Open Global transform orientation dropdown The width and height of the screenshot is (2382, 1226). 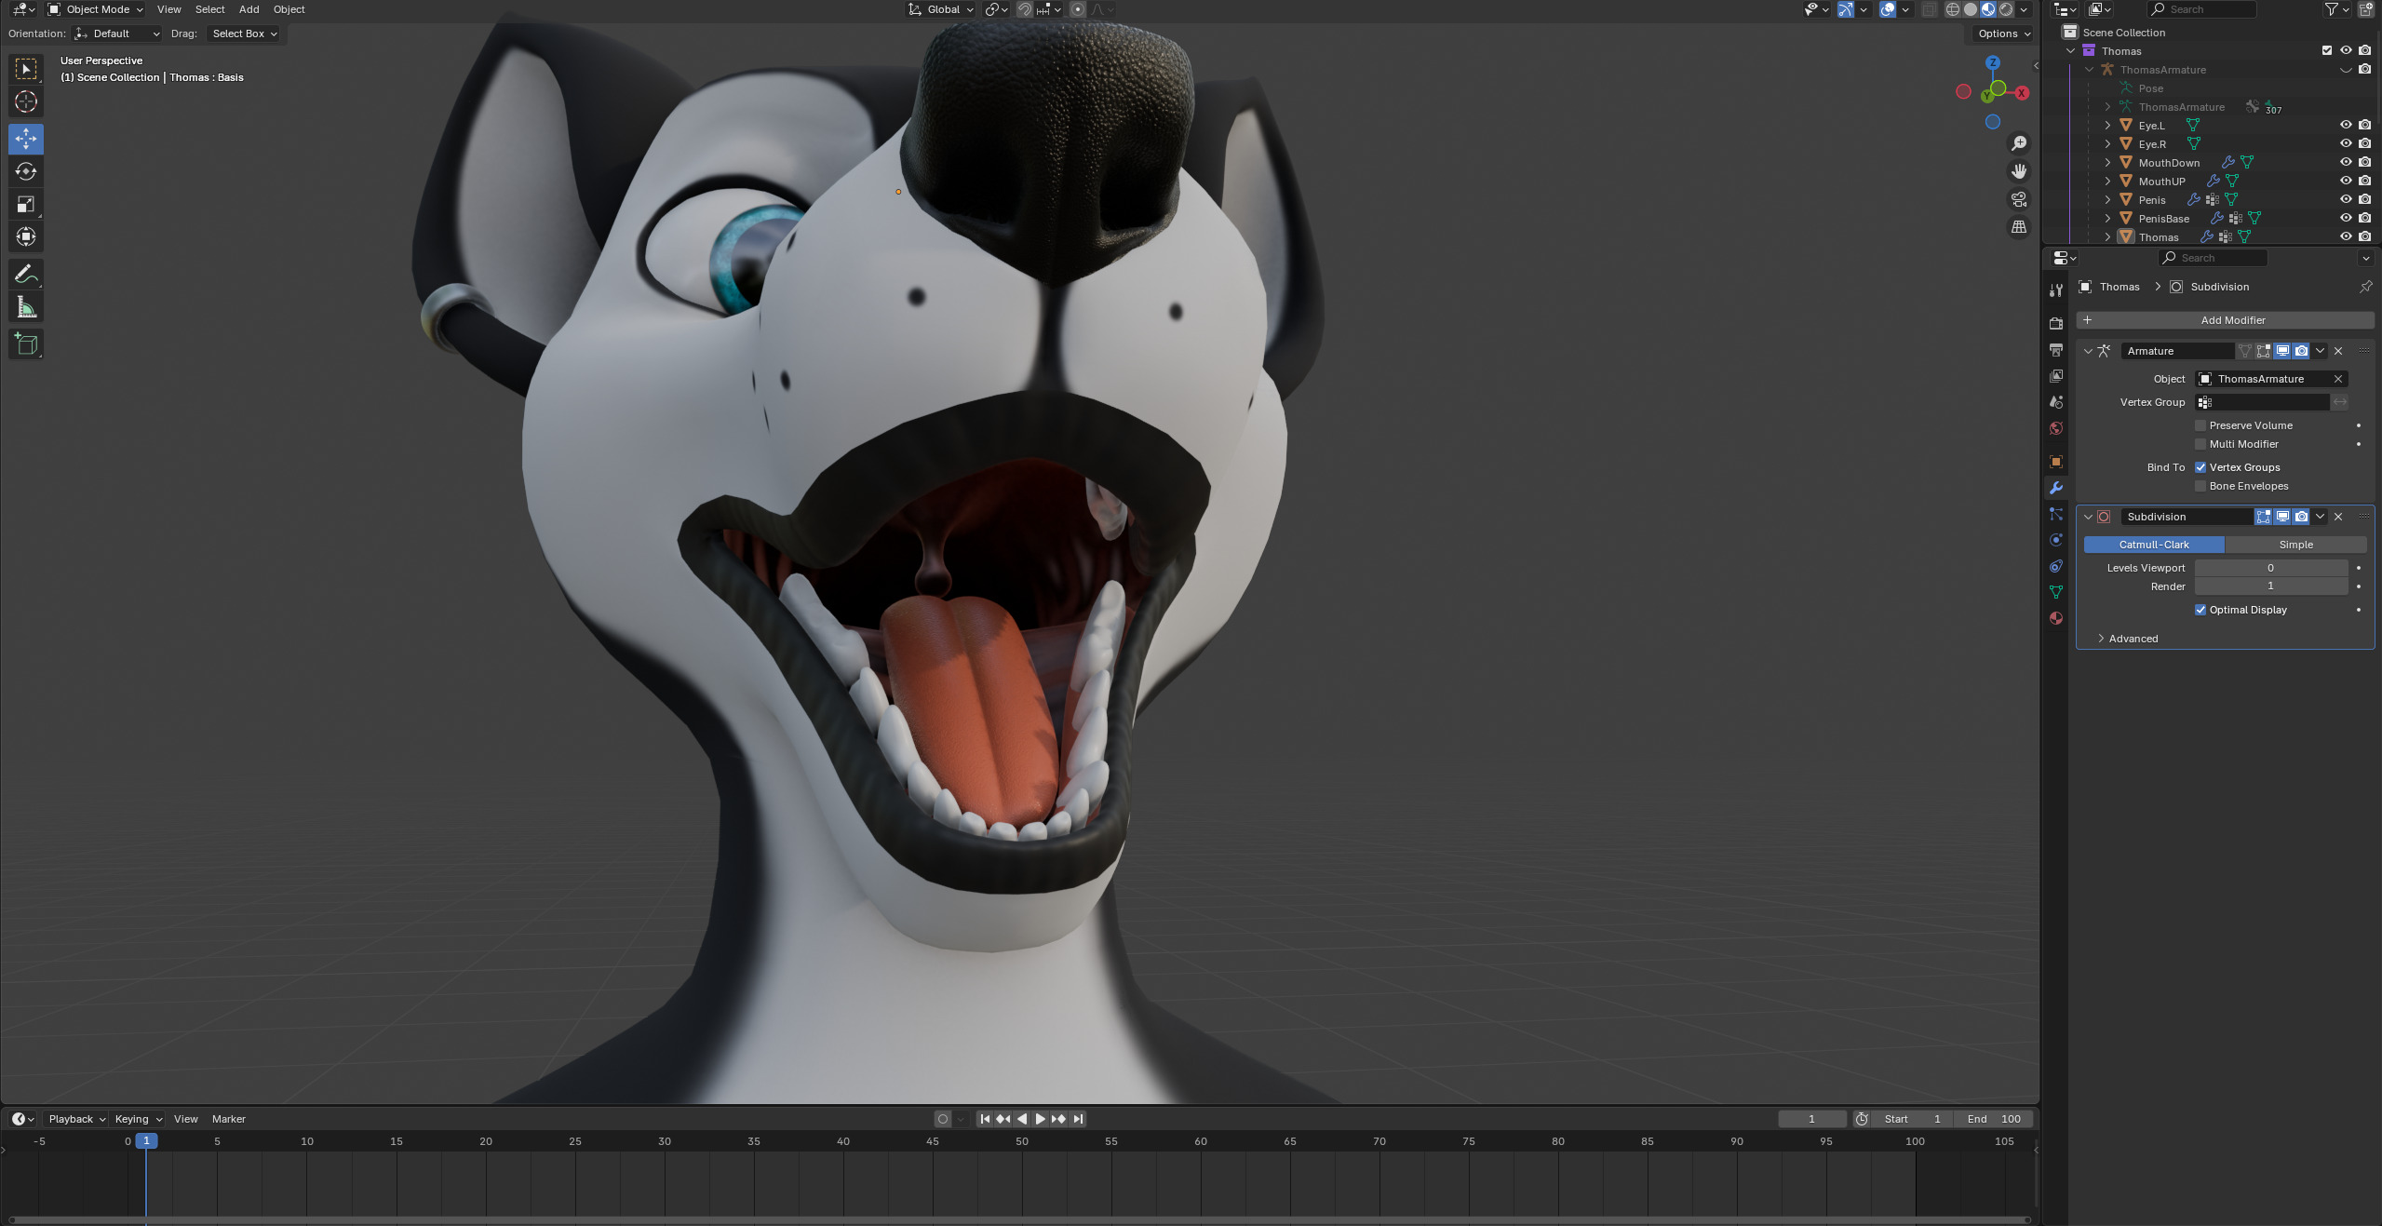pos(941,9)
